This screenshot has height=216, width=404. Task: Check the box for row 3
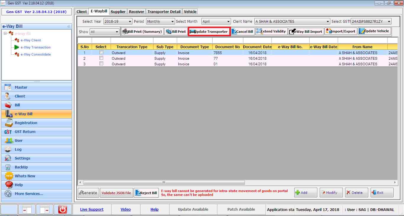click(101, 64)
